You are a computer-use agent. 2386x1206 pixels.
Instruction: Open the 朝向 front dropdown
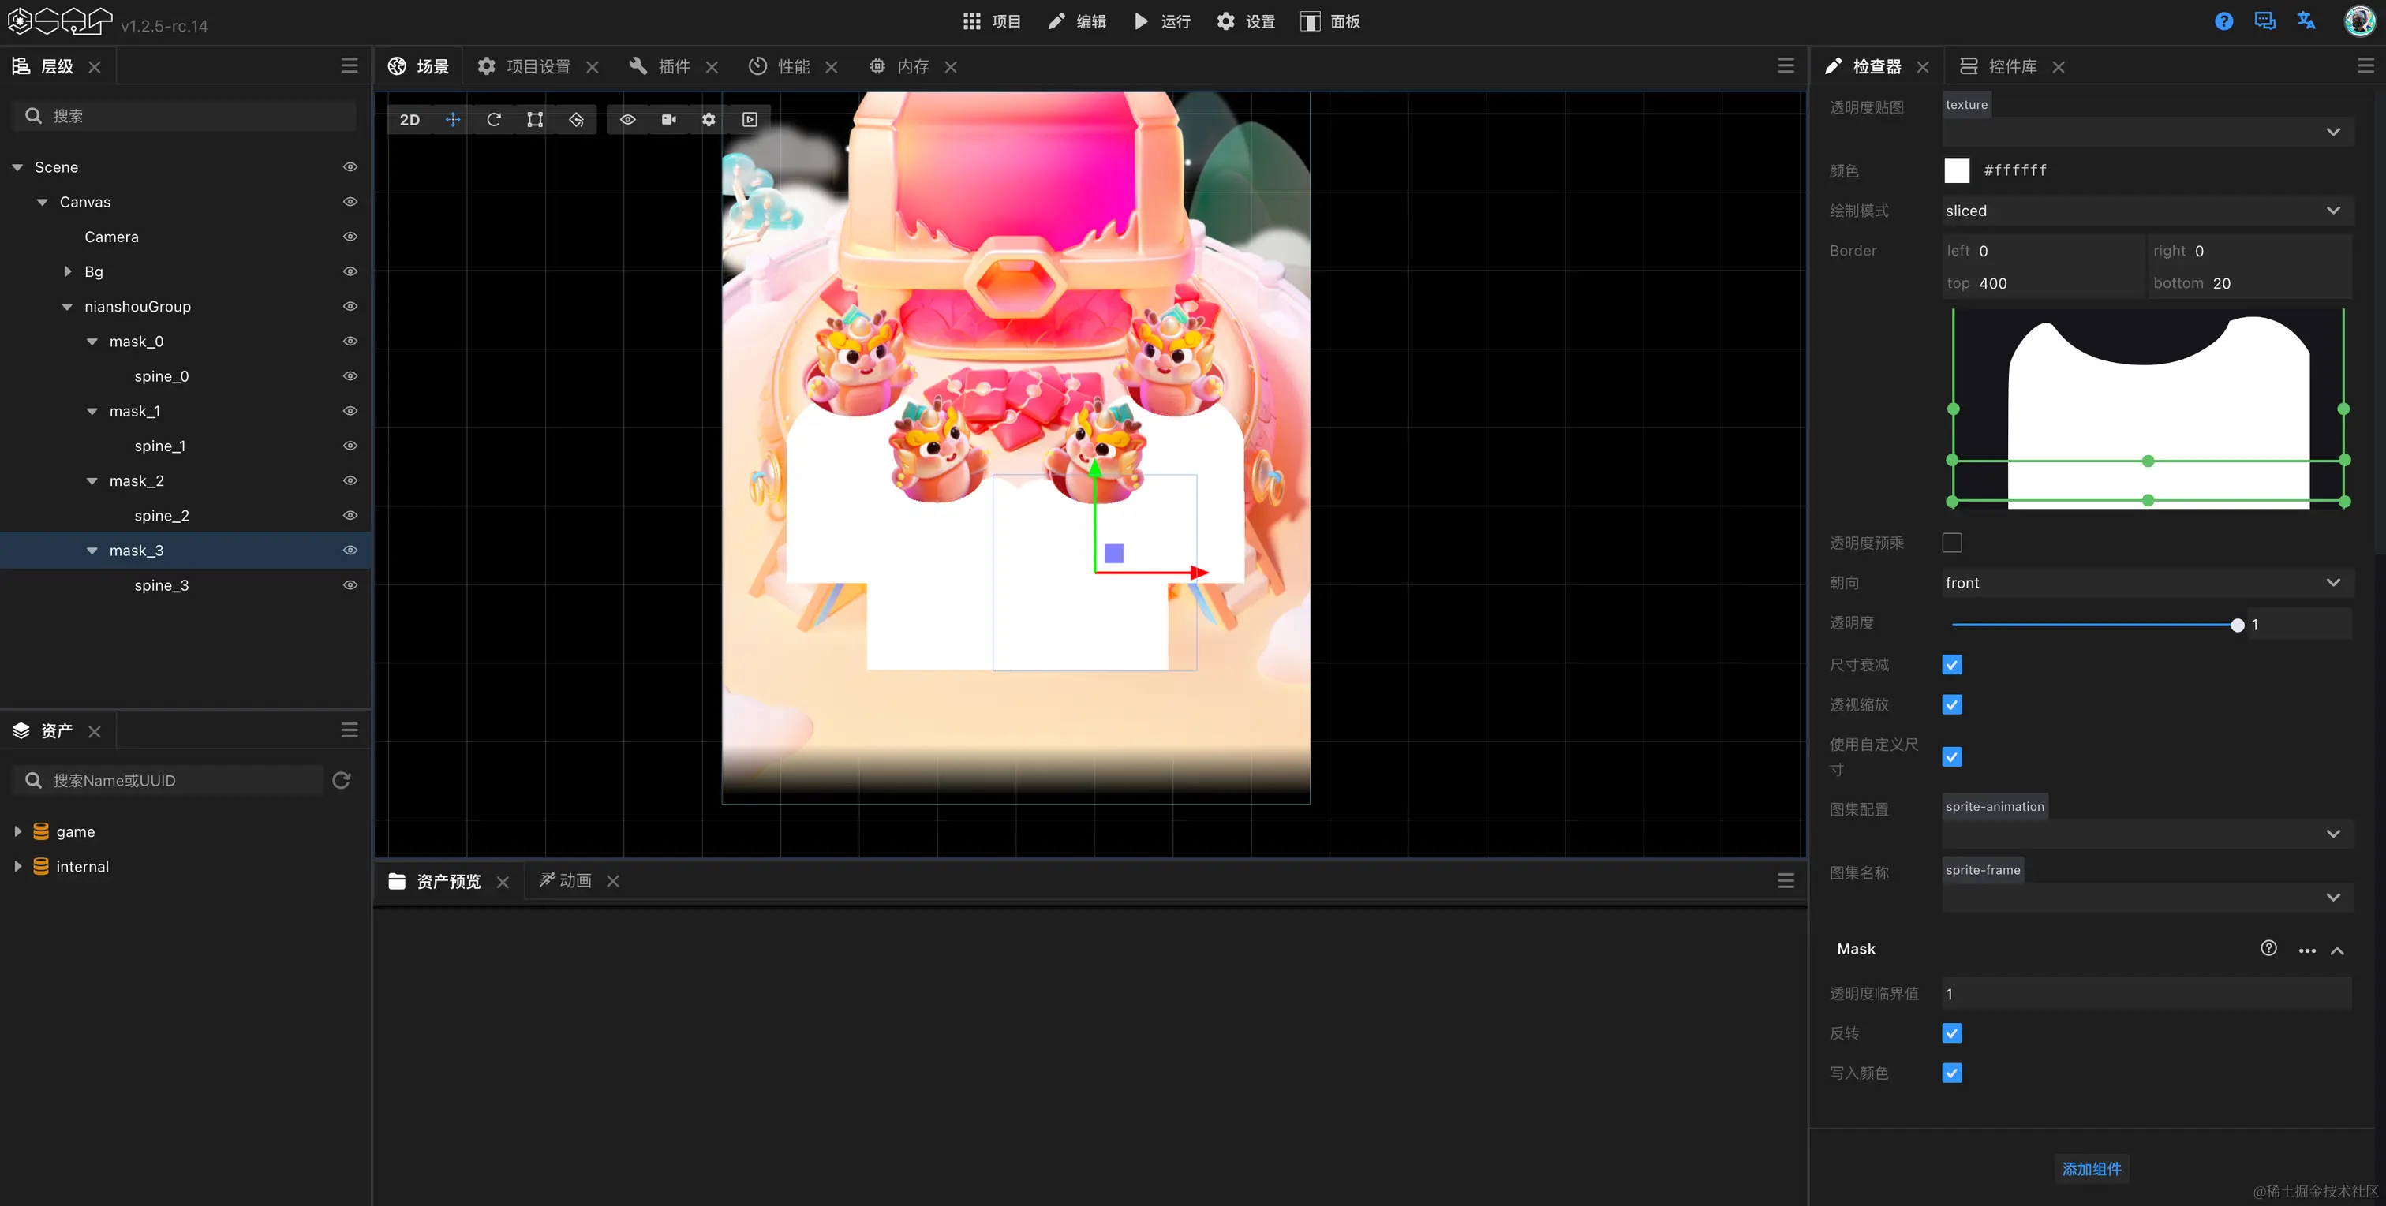[x=2146, y=583]
